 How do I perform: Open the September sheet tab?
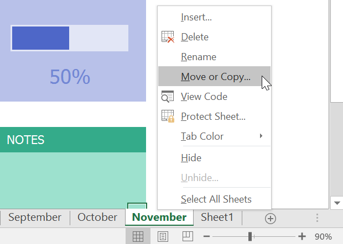pos(35,218)
